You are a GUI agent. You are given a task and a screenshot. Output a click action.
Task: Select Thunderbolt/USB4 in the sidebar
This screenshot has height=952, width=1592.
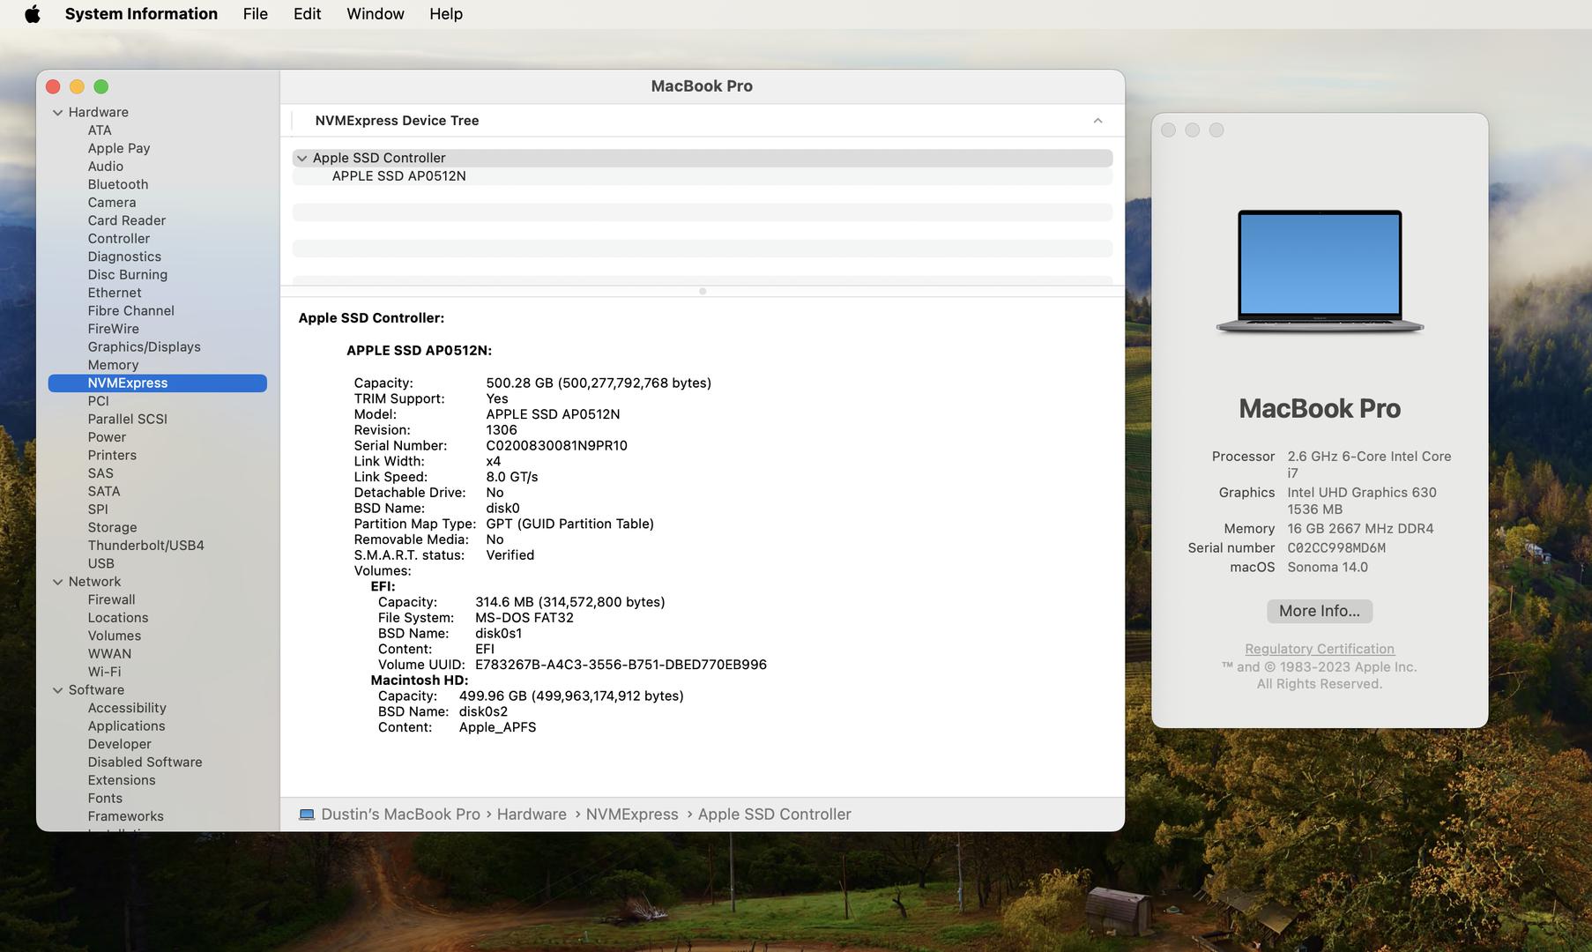[145, 546]
